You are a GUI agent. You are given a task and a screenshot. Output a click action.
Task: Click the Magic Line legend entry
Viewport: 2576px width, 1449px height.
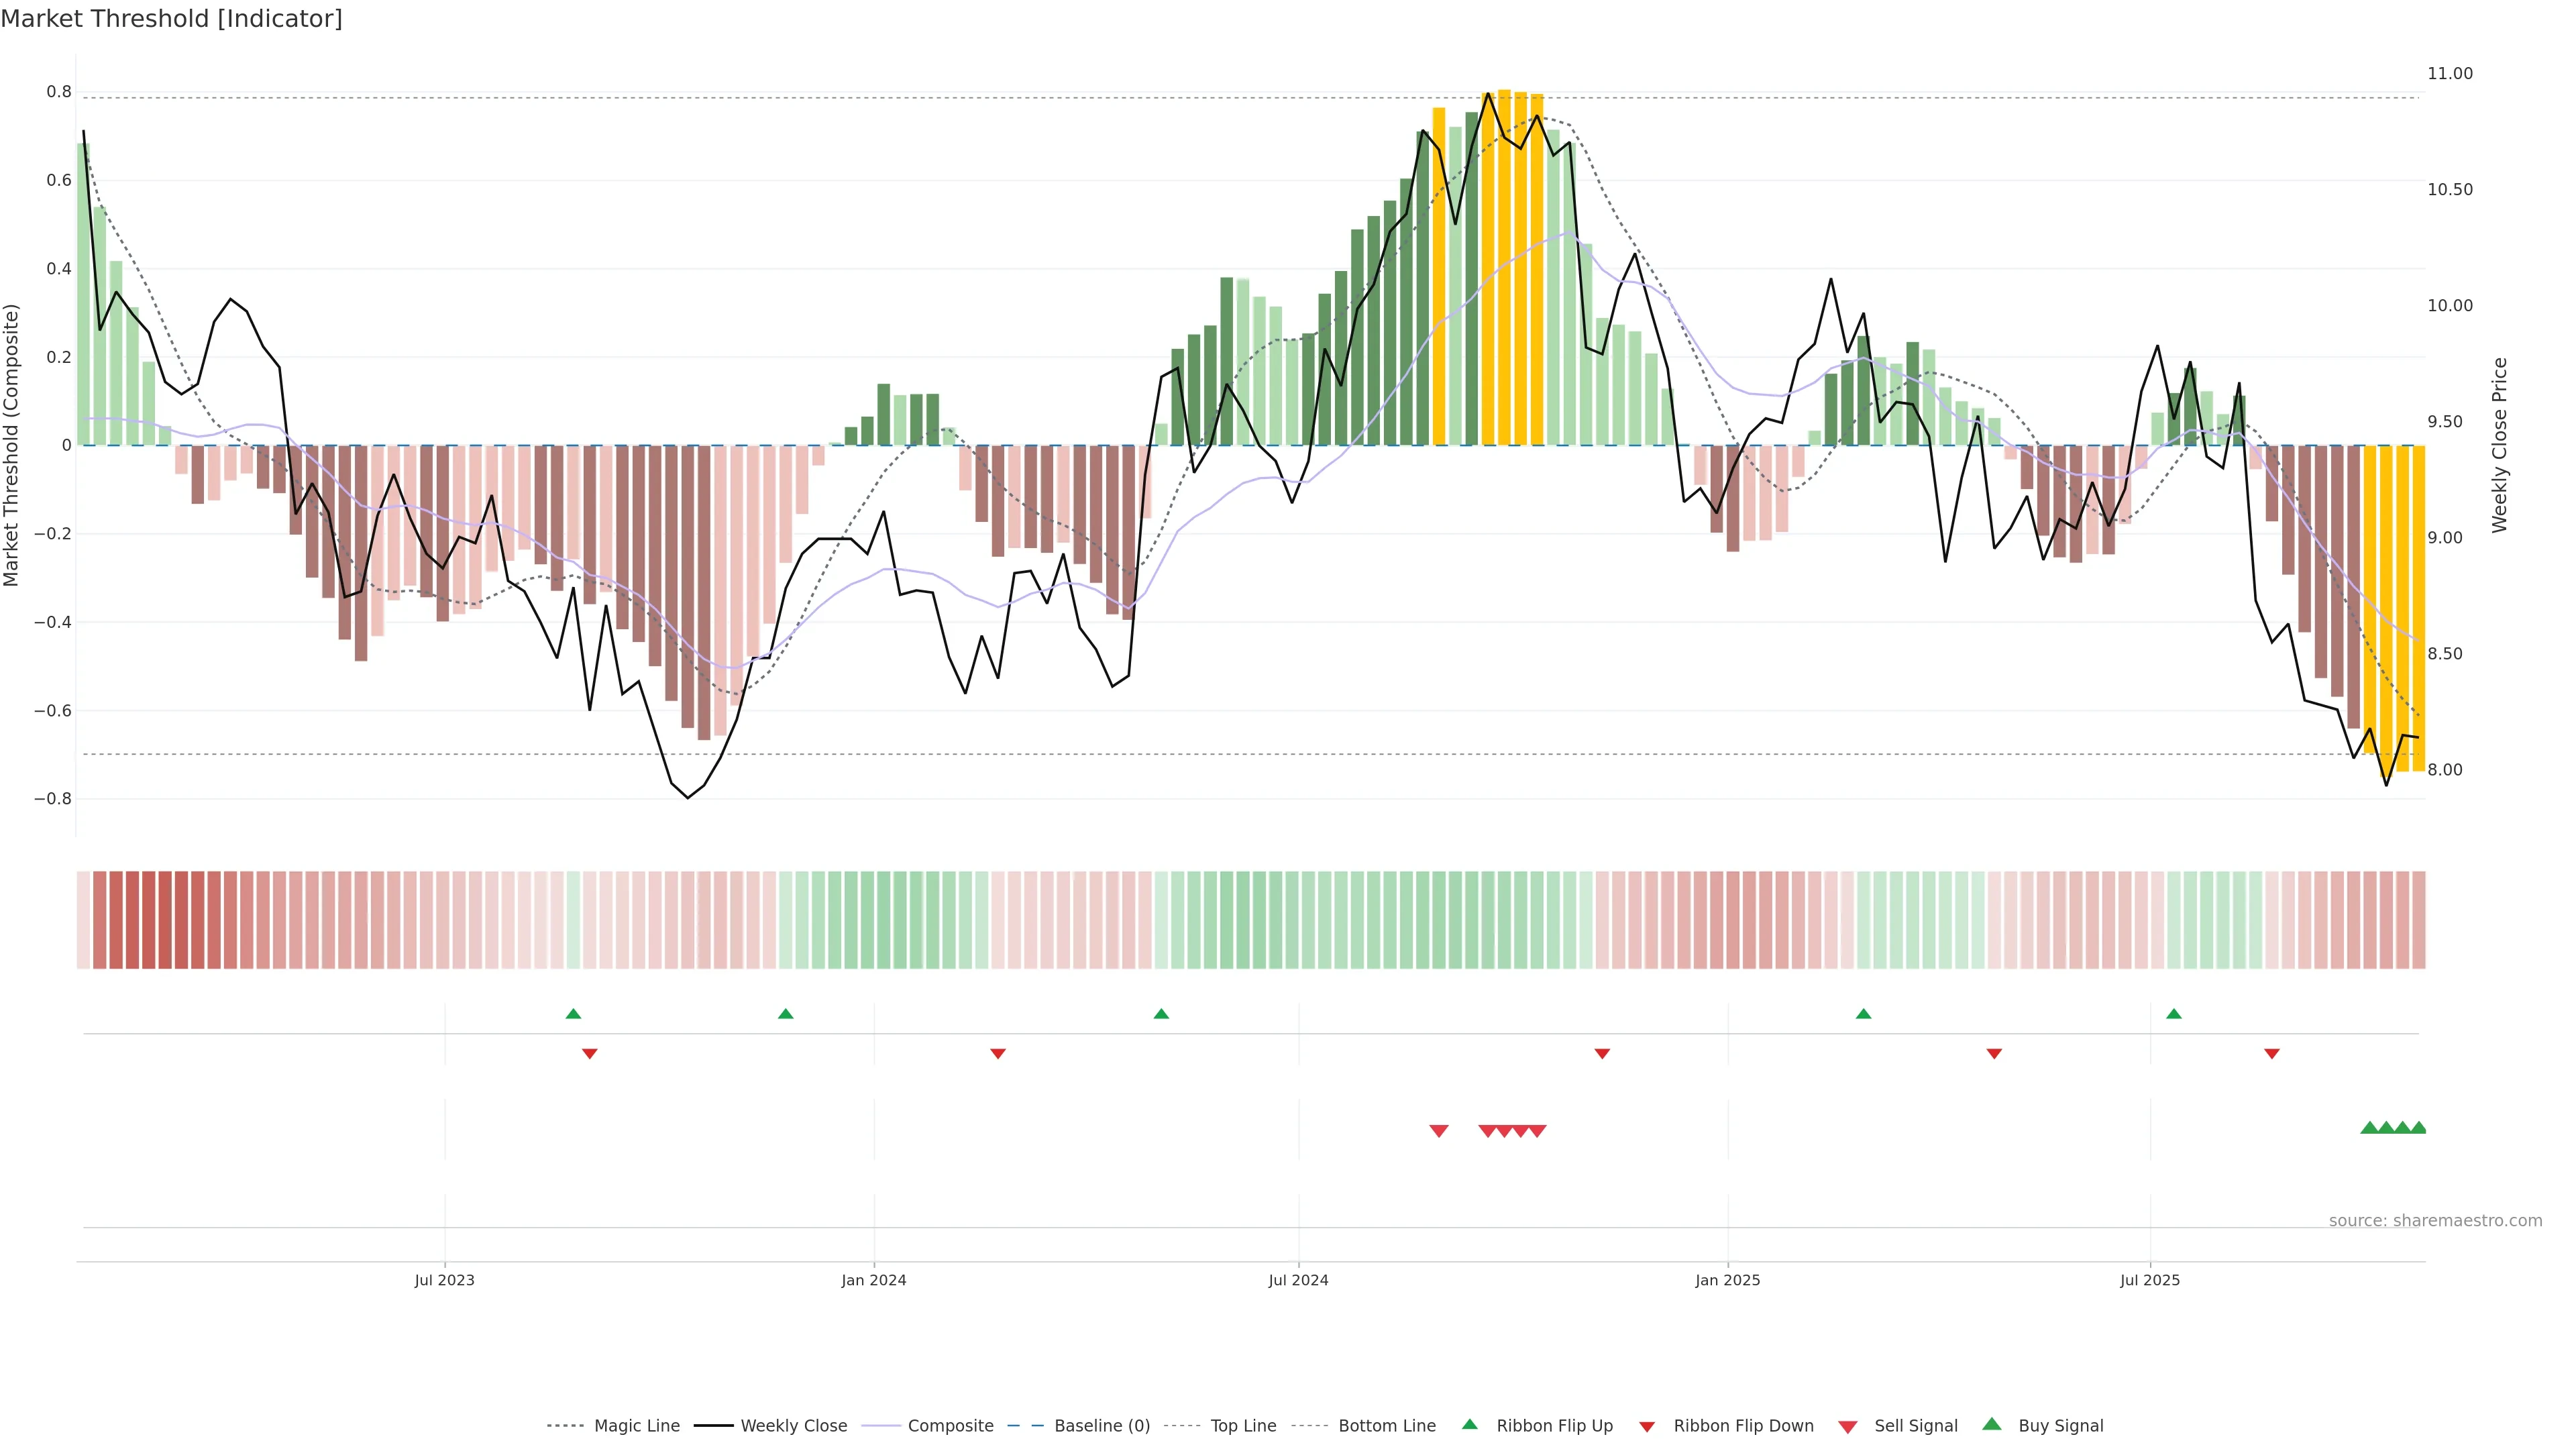coord(635,1426)
